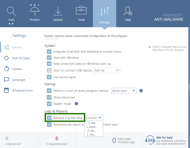Switch to the Help tab label
The width and height of the screenshot is (190, 148).
(x=128, y=20)
